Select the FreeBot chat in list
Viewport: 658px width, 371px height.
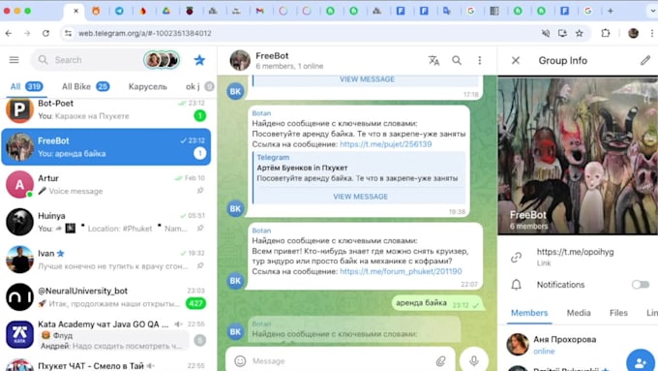coord(106,147)
